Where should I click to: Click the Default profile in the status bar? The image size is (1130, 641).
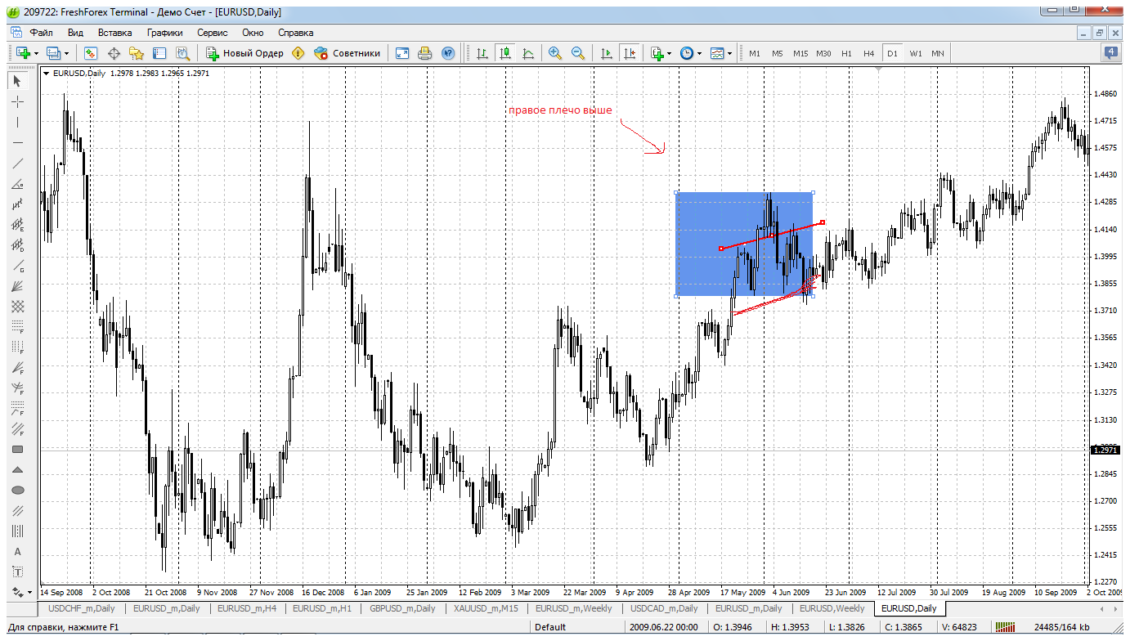click(550, 627)
